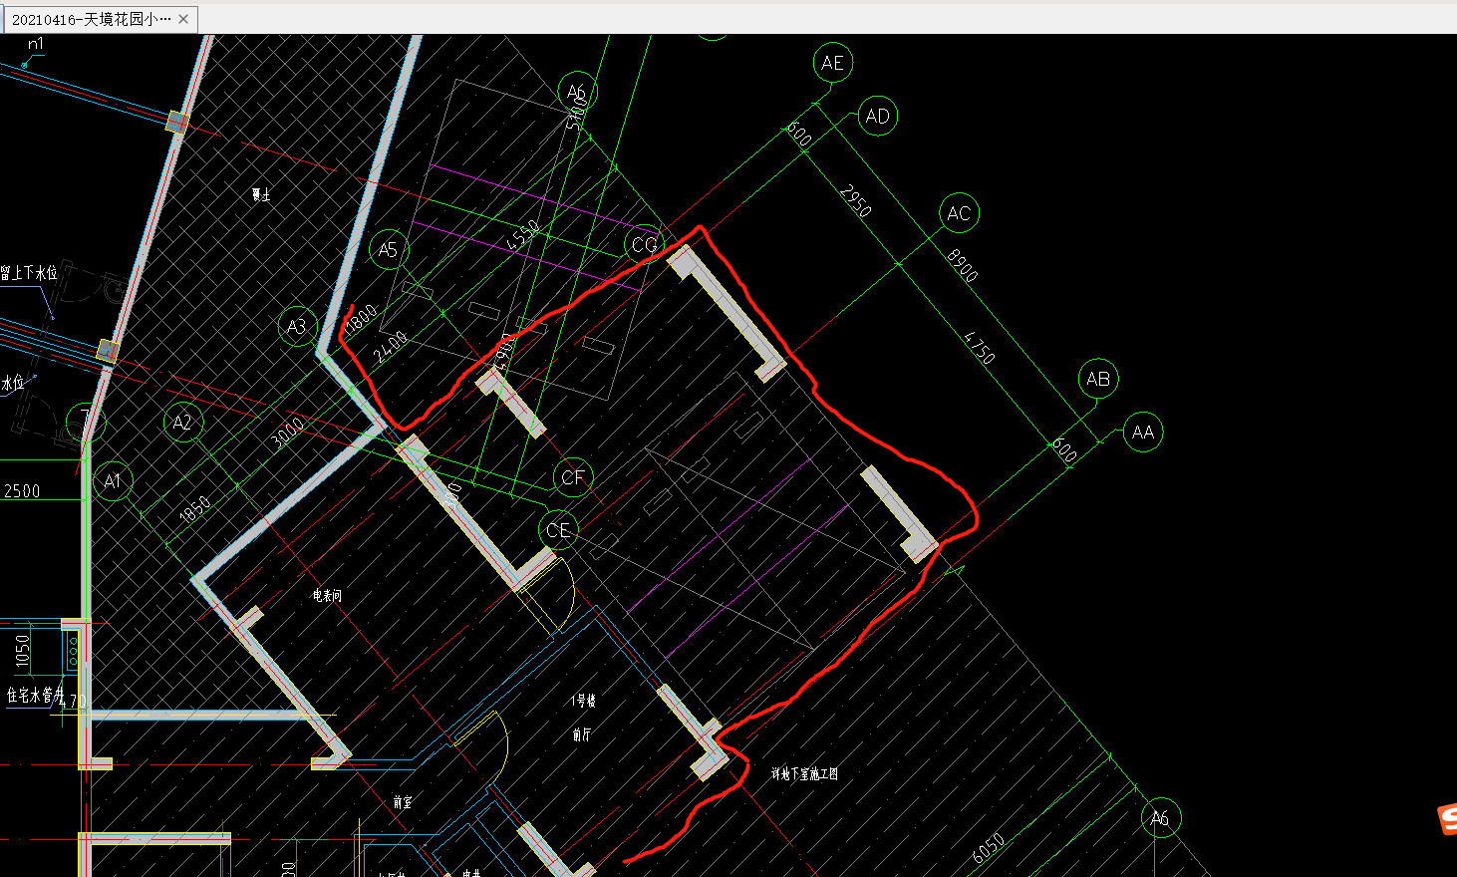
Task: Click the 4550 dimension text
Action: (522, 236)
